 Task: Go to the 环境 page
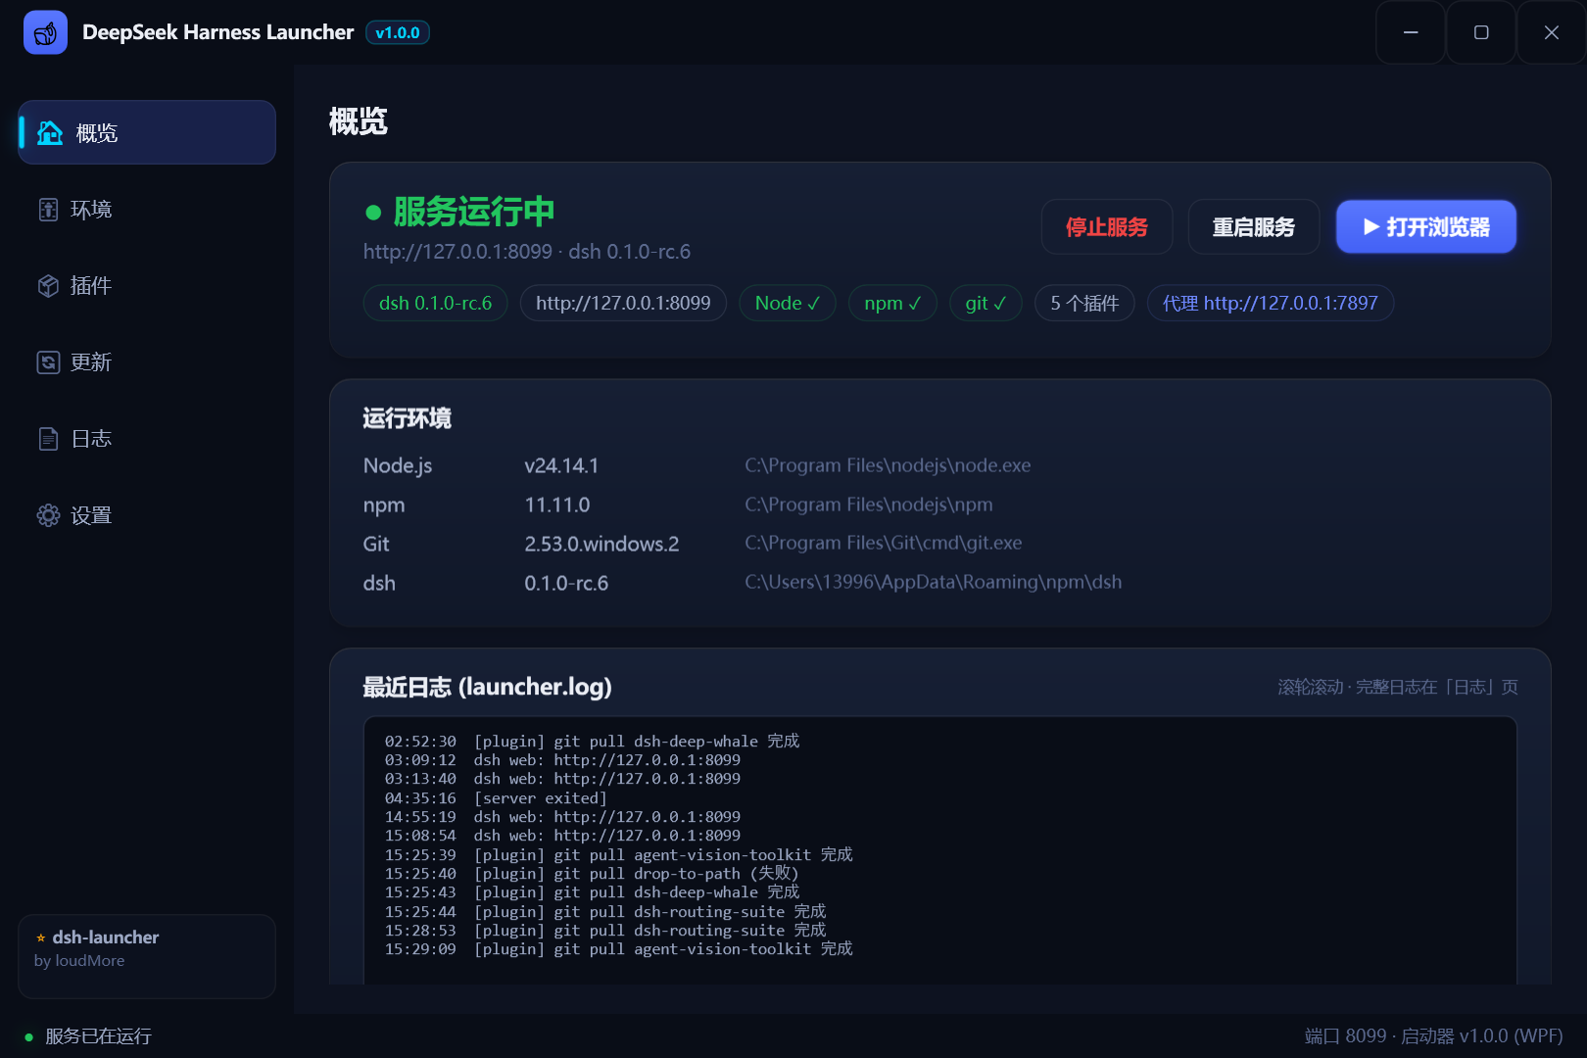pos(147,210)
